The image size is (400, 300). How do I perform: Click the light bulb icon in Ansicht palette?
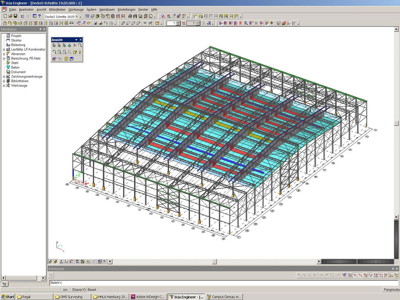pos(80,52)
